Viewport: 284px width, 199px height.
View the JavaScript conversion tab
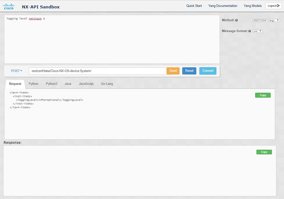coord(86,84)
